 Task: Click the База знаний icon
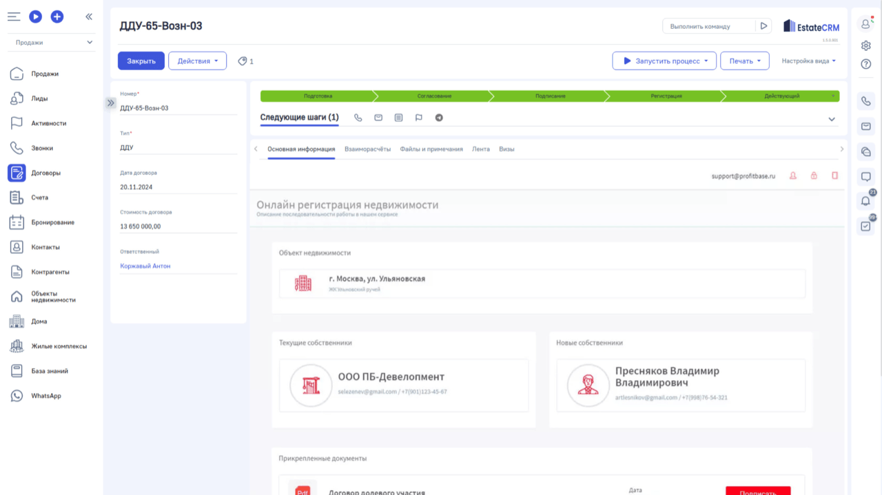17,371
